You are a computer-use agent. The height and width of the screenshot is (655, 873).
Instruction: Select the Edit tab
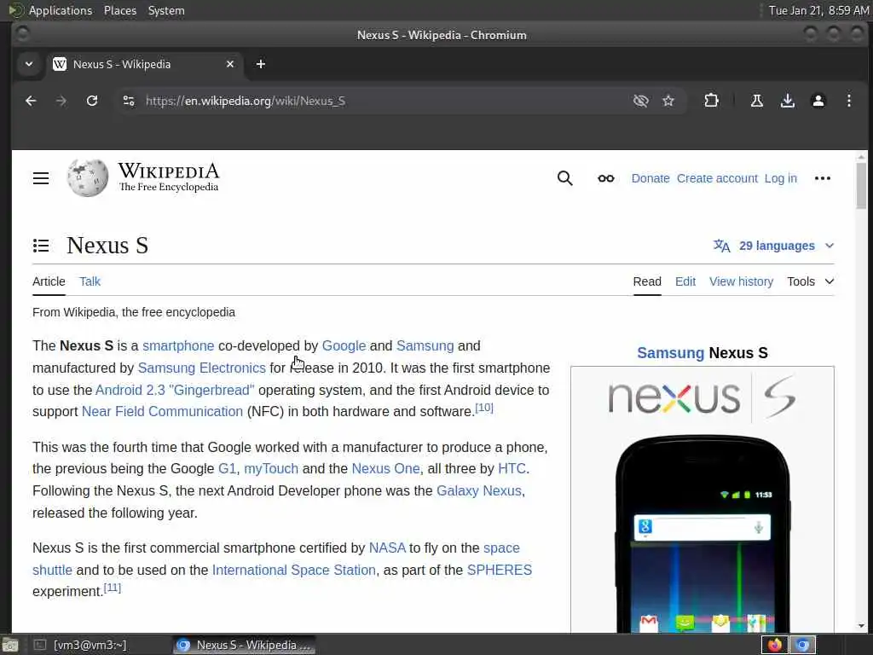point(685,281)
